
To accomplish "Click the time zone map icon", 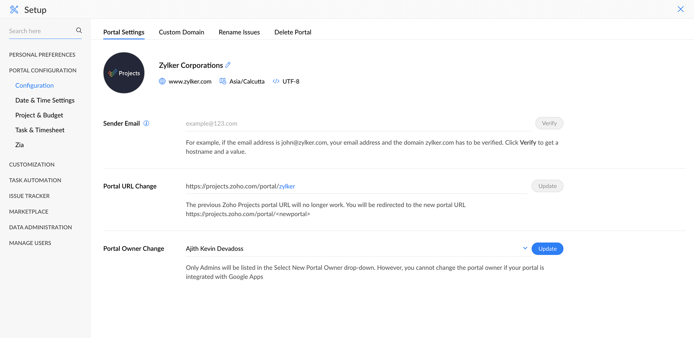I will coord(223,81).
